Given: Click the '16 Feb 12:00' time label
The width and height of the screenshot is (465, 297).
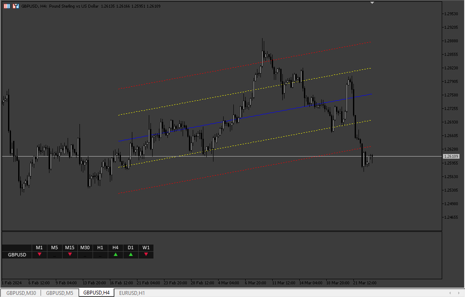Looking at the screenshot, I should pos(121,283).
